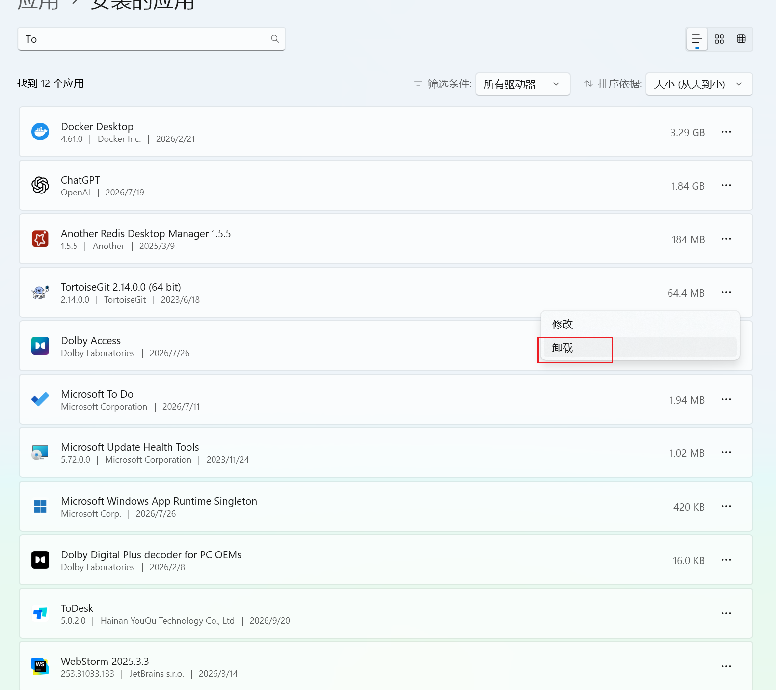The width and height of the screenshot is (776, 690).
Task: Click the 排序依据 sort label
Action: pos(620,84)
